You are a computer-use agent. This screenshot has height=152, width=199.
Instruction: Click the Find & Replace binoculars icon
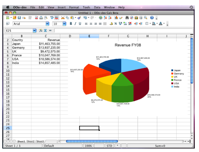[127, 18]
